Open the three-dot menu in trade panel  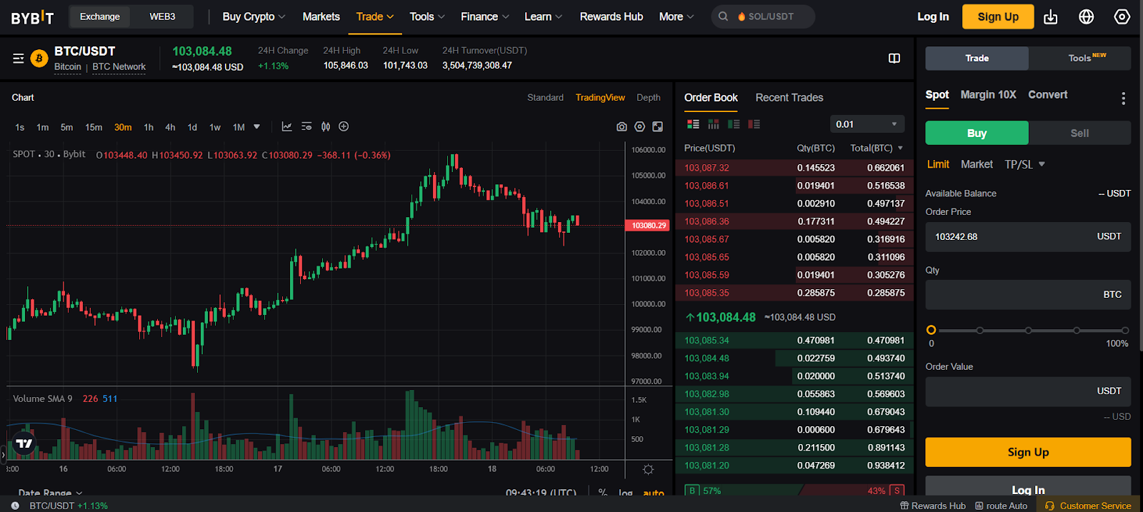pos(1123,99)
